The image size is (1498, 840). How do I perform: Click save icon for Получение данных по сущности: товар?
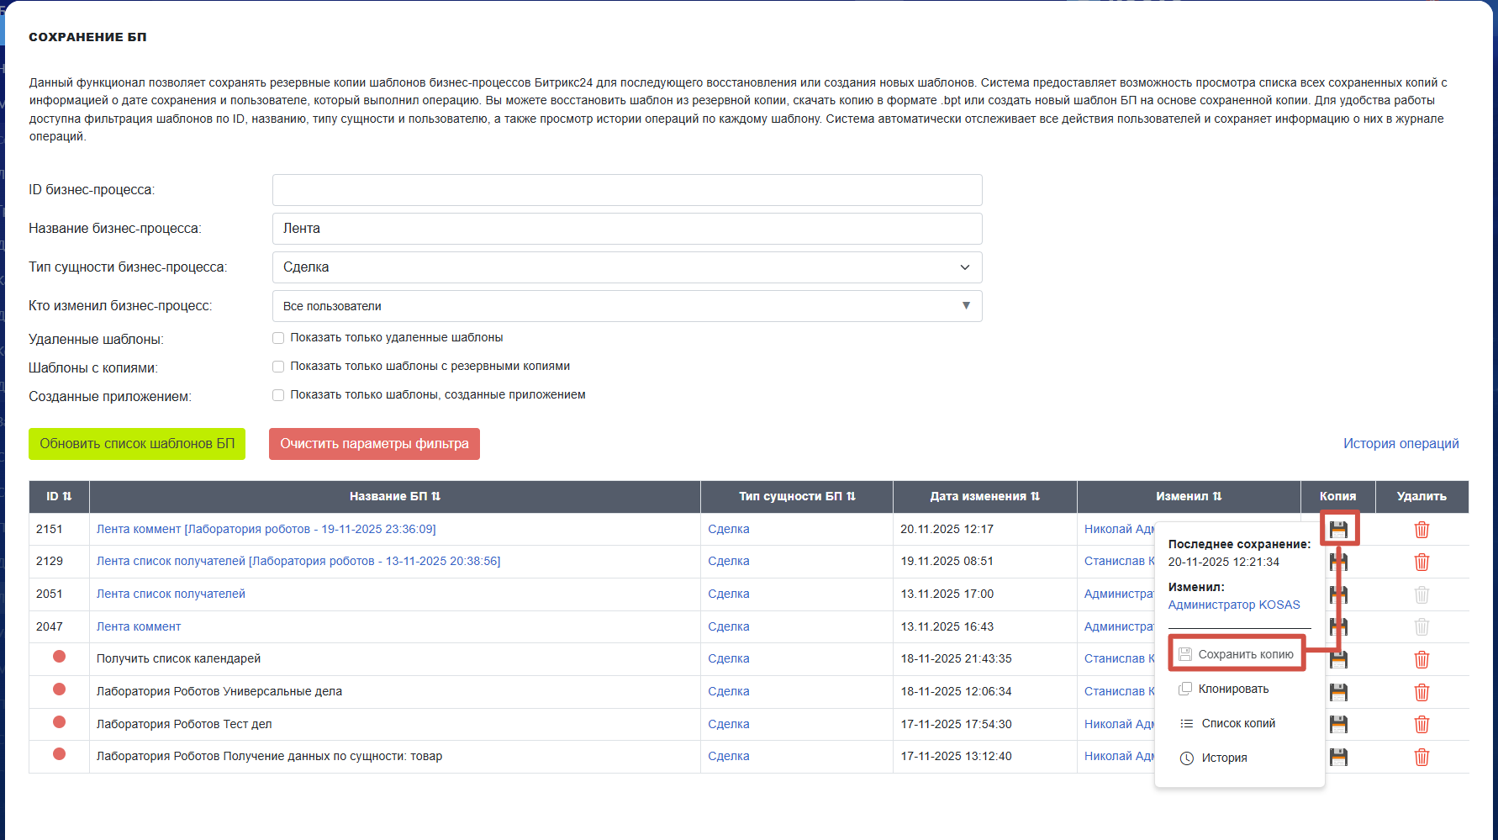pyautogui.click(x=1338, y=757)
